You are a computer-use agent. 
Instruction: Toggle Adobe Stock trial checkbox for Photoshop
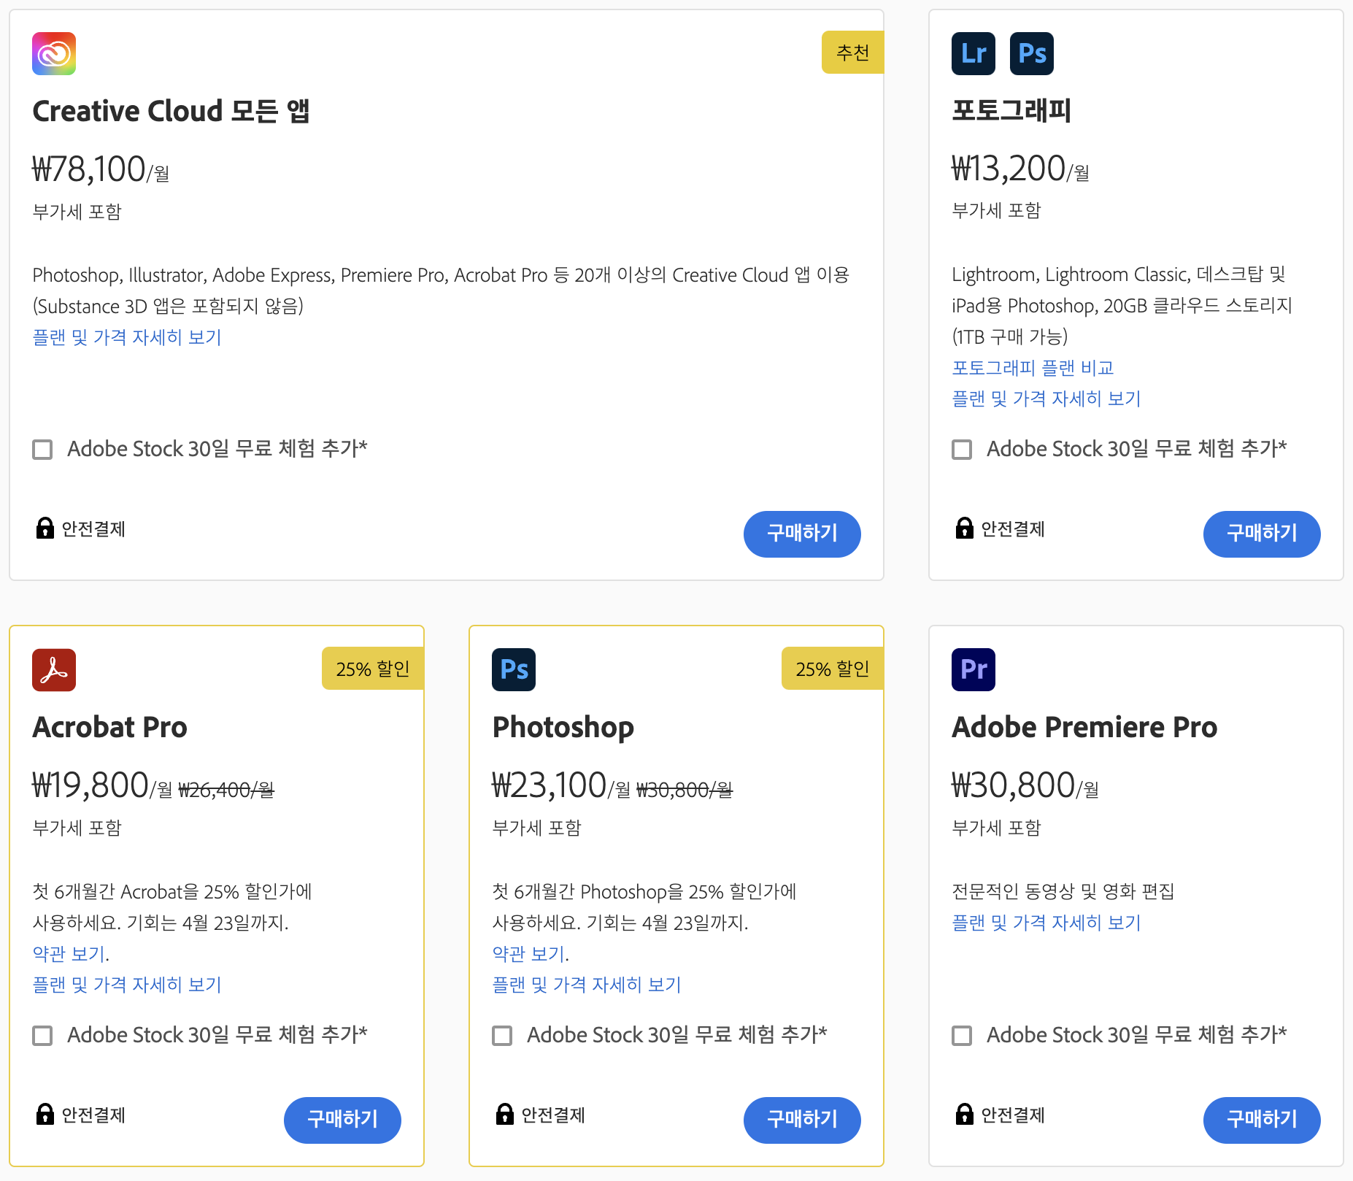502,1035
